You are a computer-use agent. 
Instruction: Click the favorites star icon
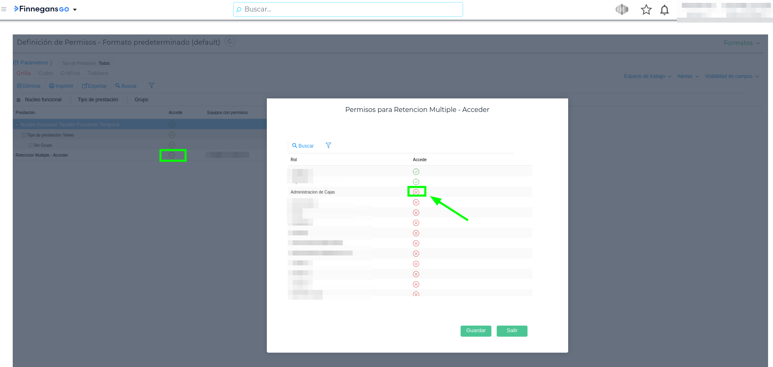click(646, 10)
